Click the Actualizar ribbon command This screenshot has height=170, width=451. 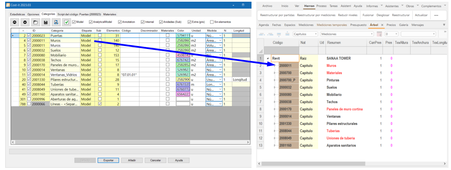(x=421, y=15)
